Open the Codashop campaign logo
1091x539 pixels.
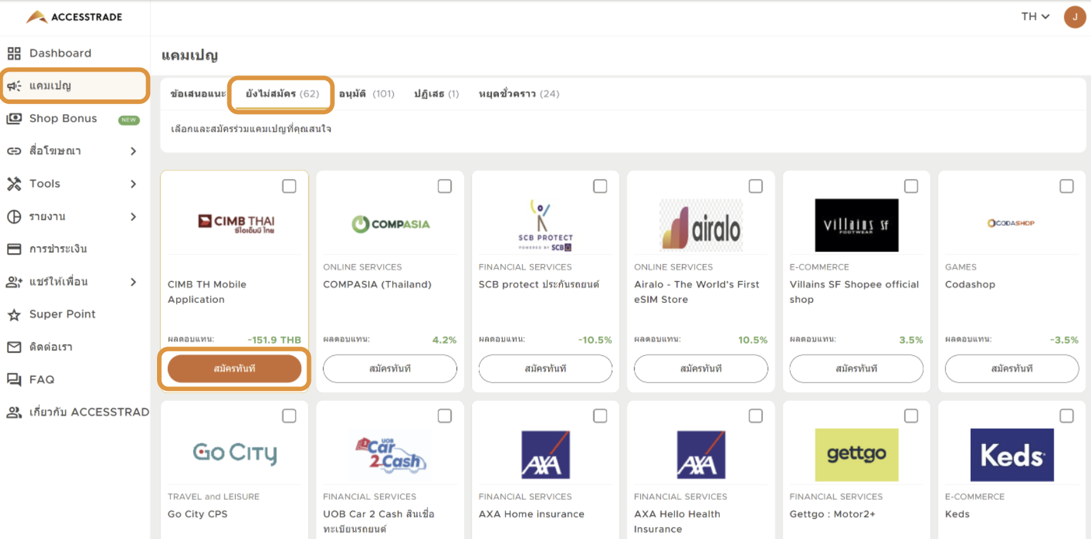point(1011,223)
